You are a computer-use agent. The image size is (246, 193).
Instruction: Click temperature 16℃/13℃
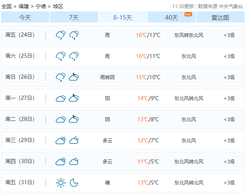(x=148, y=35)
